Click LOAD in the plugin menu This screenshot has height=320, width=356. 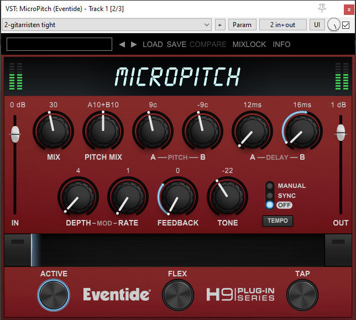(x=153, y=44)
